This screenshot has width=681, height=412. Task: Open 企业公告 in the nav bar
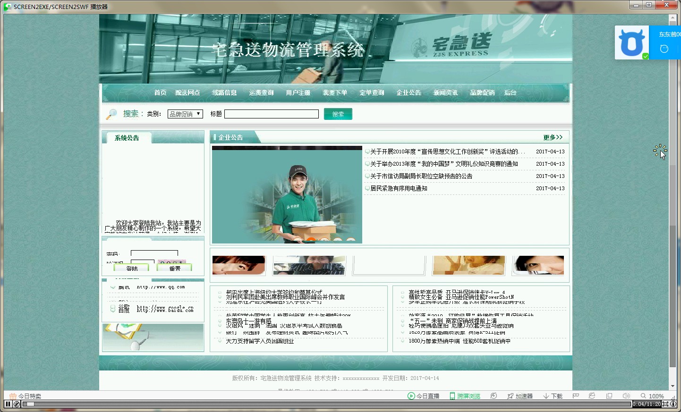pos(409,92)
